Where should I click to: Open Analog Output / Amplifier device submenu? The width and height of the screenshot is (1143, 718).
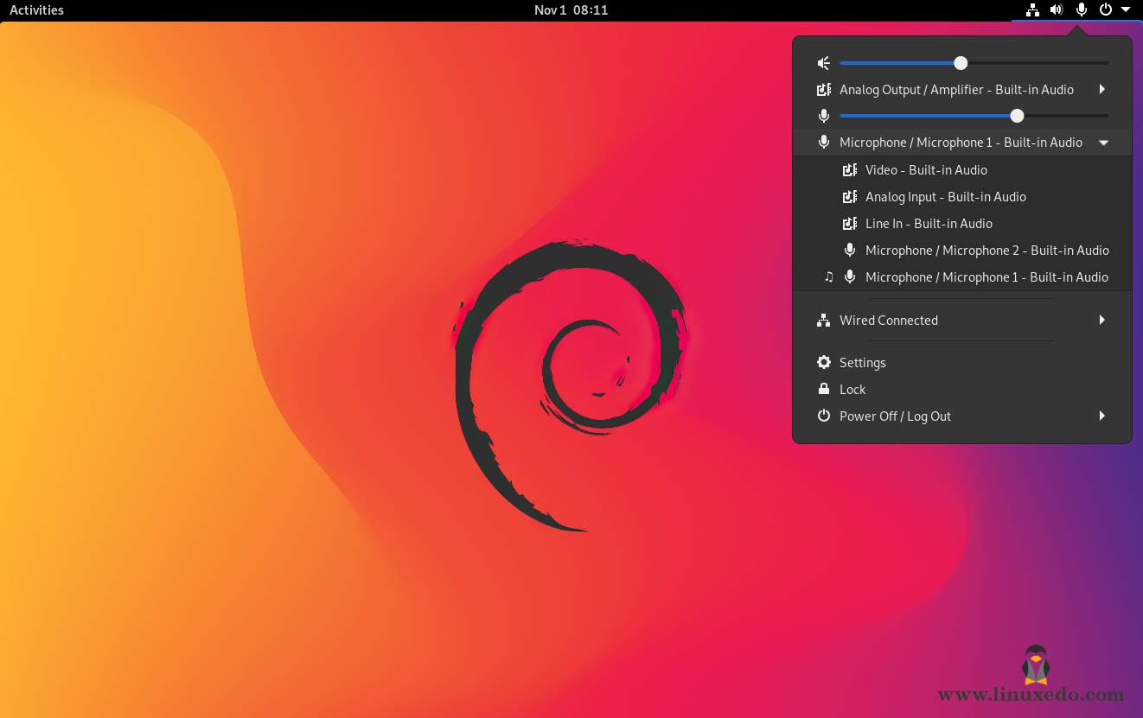coord(962,90)
